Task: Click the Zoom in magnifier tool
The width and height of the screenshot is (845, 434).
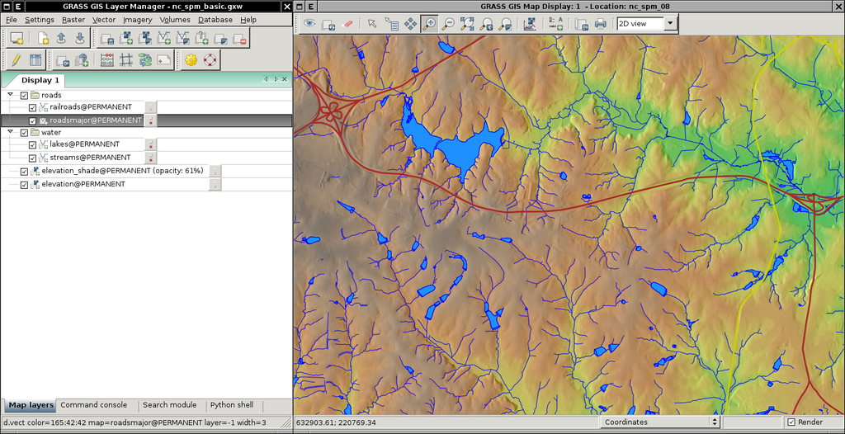Action: (x=429, y=24)
